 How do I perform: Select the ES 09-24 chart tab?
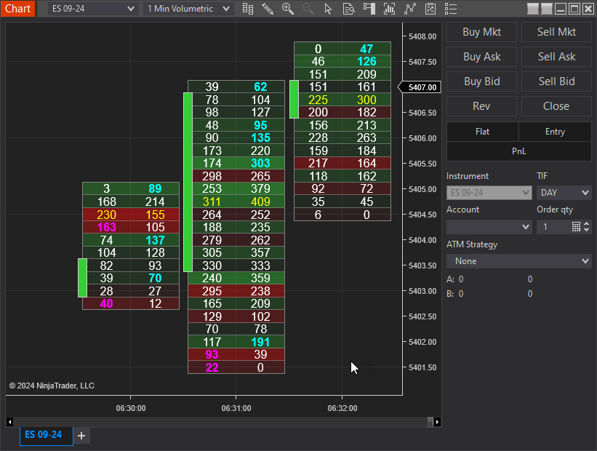[x=44, y=435]
